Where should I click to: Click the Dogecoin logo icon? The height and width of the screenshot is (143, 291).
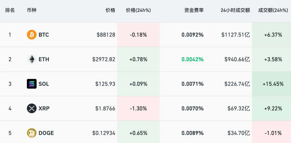(x=32, y=133)
